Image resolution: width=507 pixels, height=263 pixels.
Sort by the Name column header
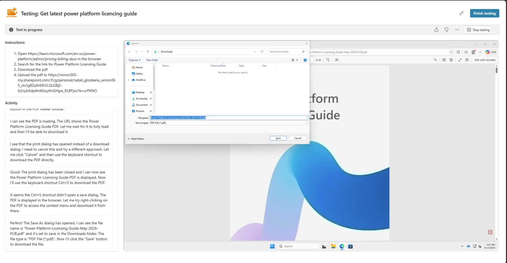coord(165,65)
